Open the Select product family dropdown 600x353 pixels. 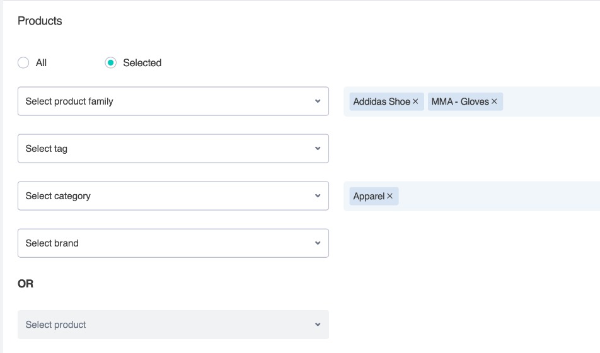(x=173, y=101)
